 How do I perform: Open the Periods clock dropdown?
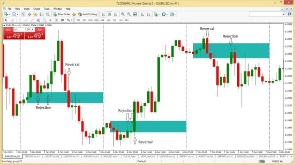click(165, 14)
